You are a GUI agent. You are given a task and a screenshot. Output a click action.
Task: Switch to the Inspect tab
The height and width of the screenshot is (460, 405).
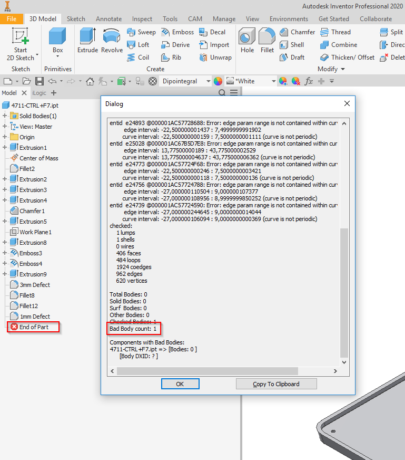142,19
